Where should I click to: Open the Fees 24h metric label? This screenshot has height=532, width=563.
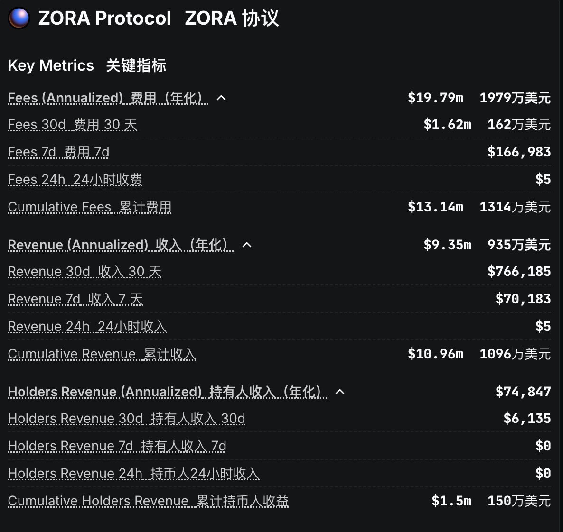[x=75, y=180]
